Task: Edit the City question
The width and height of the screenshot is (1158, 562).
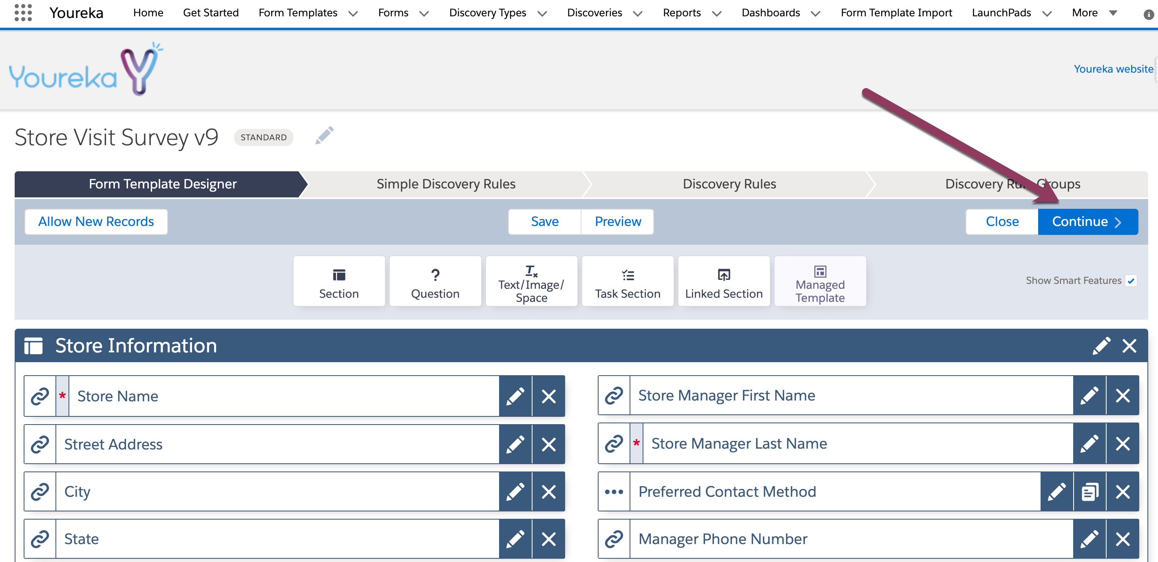Action: click(x=515, y=491)
